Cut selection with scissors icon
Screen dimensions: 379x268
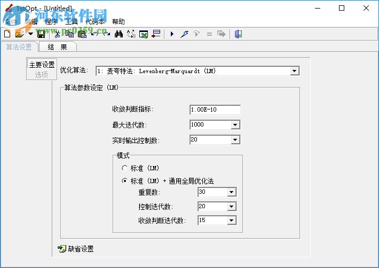pyautogui.click(x=57, y=34)
